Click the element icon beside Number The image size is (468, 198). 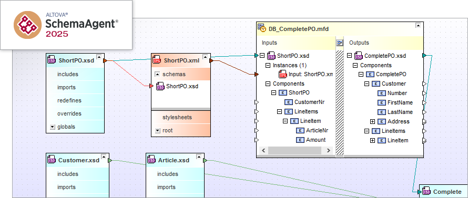pos(381,93)
